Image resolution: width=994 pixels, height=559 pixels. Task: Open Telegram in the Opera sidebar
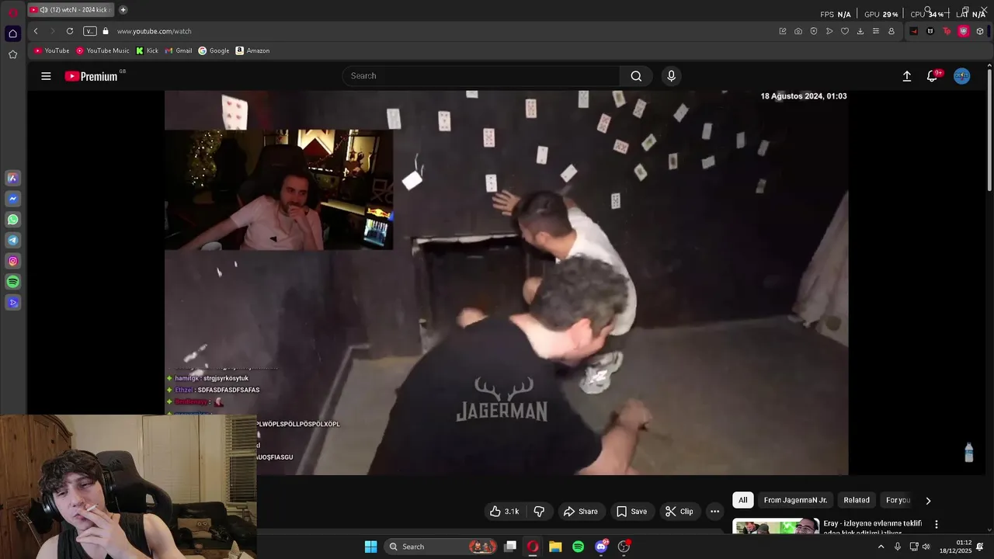pos(12,241)
